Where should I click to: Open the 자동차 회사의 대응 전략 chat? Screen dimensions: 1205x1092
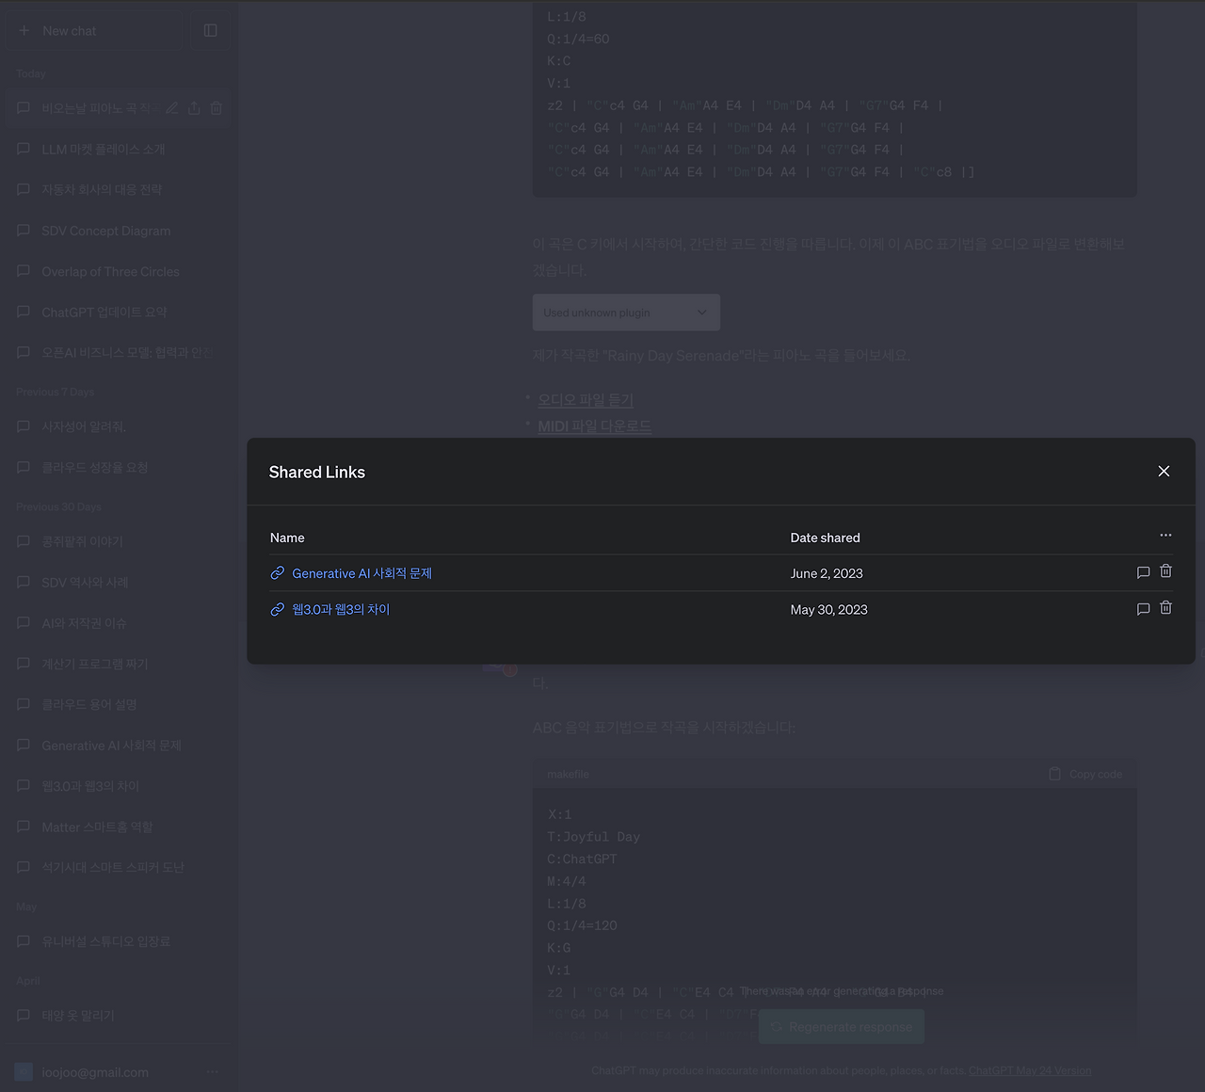point(117,189)
